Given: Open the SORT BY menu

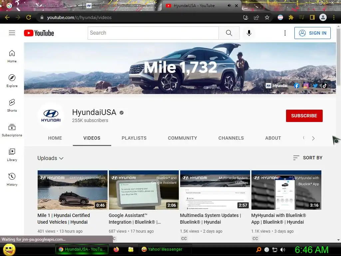Looking at the screenshot, I should click(308, 158).
